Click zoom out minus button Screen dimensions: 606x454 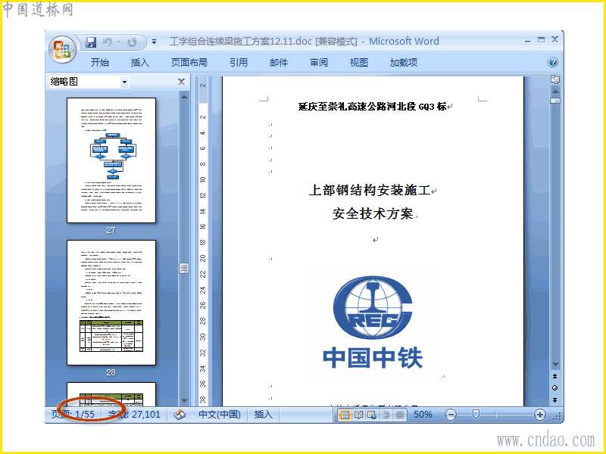tap(451, 415)
